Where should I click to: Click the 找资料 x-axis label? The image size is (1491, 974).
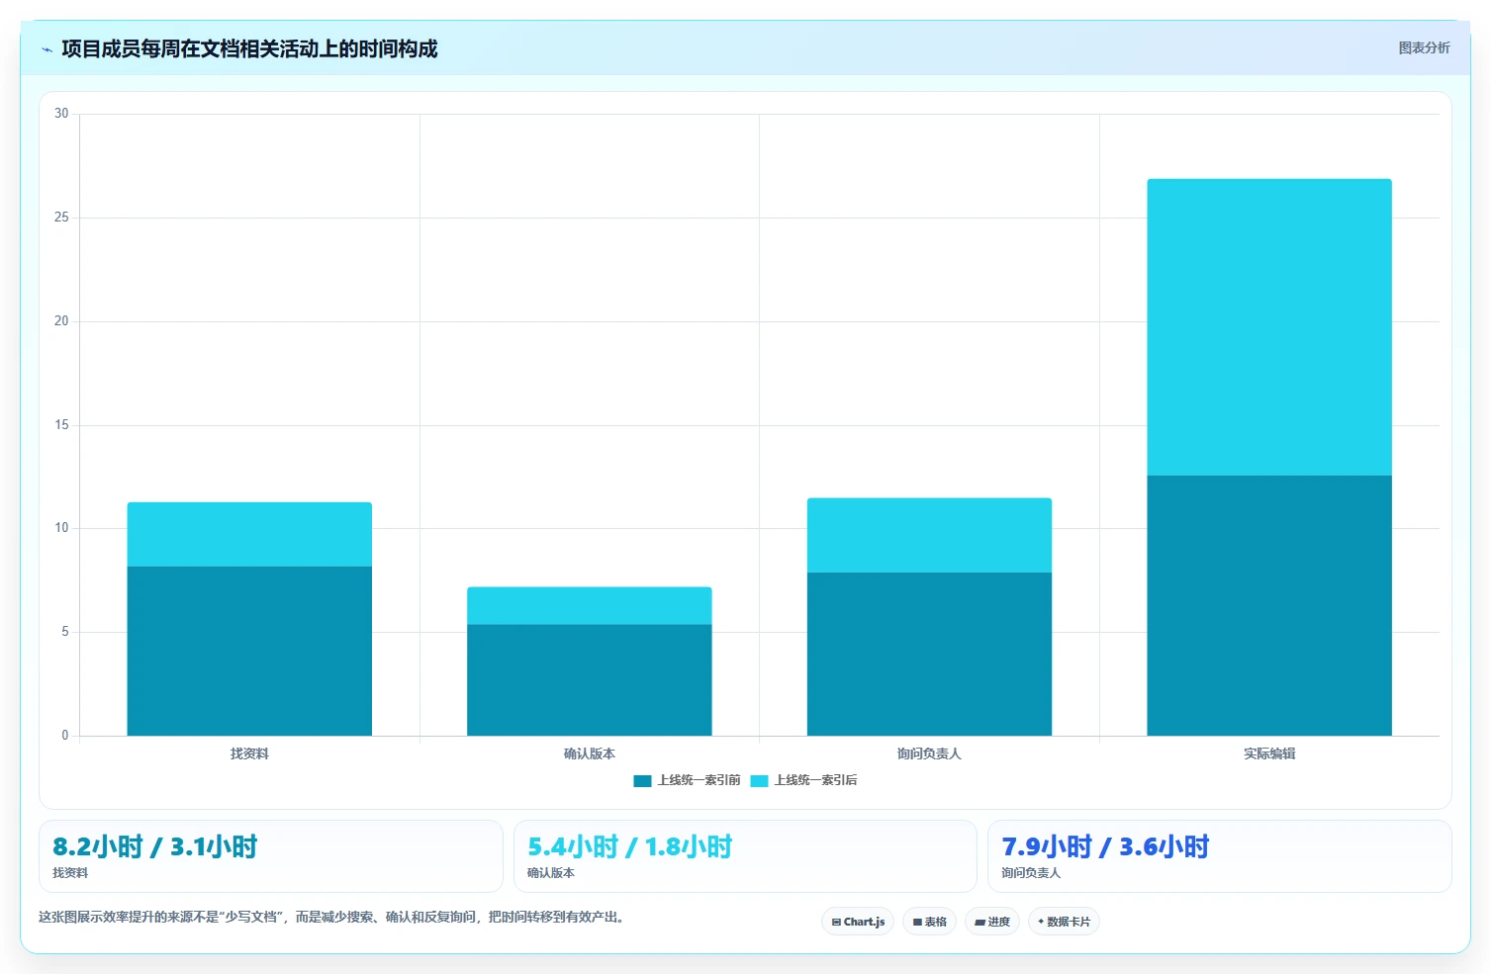pyautogui.click(x=249, y=753)
